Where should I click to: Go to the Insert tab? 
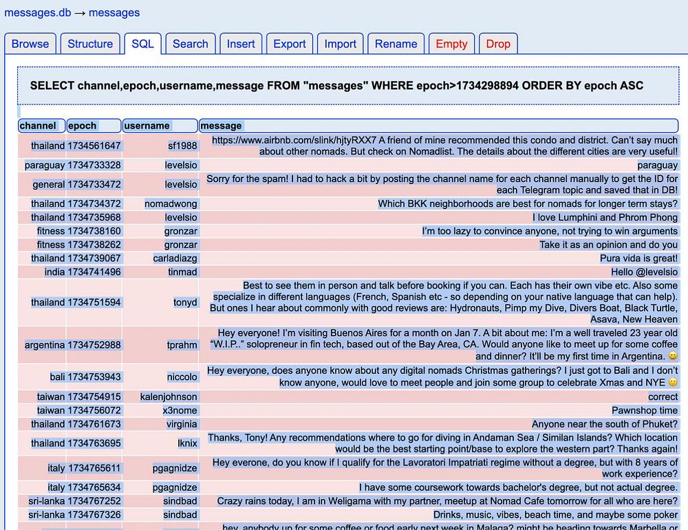pyautogui.click(x=241, y=44)
